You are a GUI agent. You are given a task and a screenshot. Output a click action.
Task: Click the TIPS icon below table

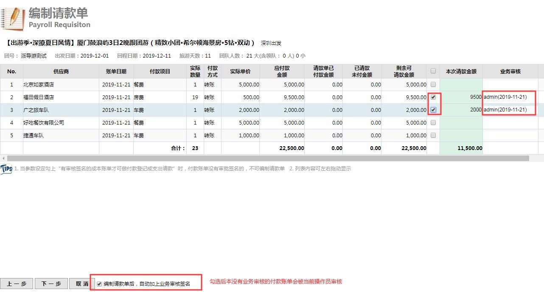[x=6, y=168]
